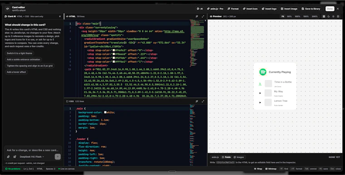Click Insert image in the toolbar
The height and width of the screenshot is (175, 345).
[289, 9]
